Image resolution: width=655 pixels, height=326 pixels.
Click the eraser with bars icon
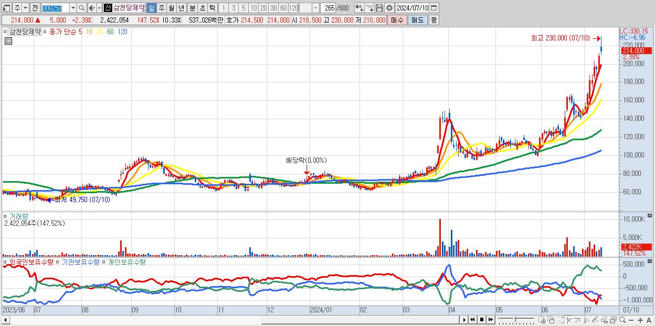(604, 320)
